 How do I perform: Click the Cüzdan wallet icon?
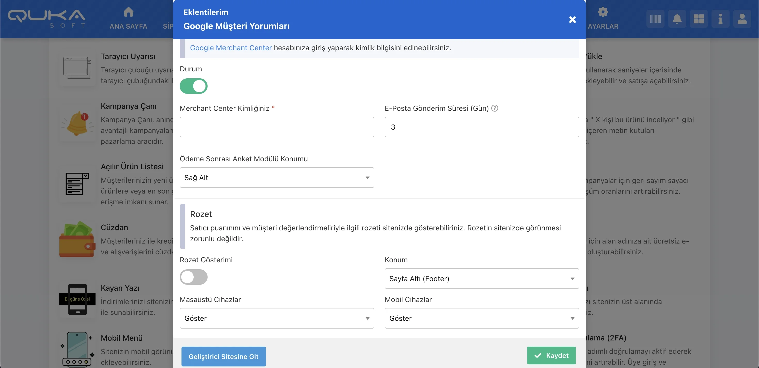coord(77,239)
